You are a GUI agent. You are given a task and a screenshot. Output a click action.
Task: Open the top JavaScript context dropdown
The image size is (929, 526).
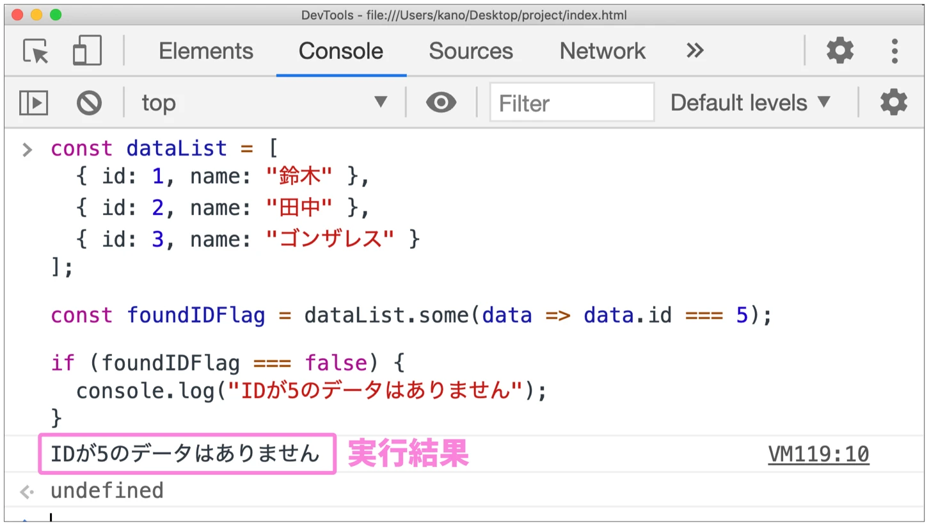pos(265,102)
